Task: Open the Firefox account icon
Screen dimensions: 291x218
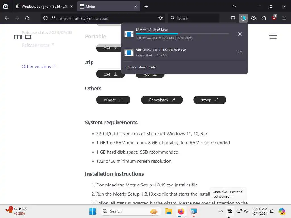Action: [253, 18]
